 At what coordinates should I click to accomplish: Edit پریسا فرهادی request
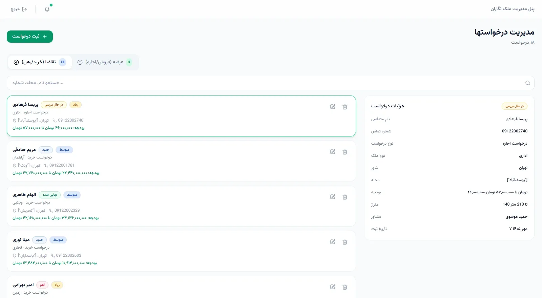coord(333,107)
